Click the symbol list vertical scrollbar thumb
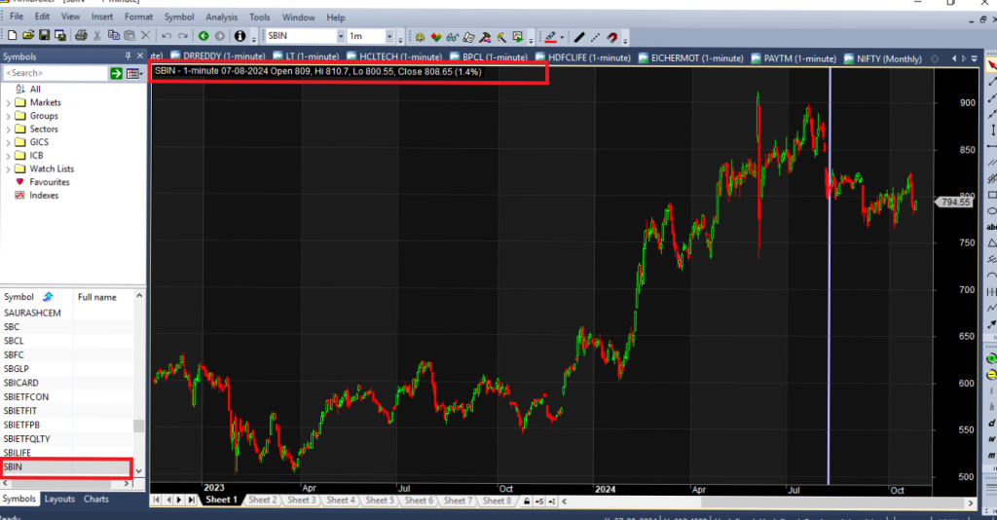 [x=138, y=426]
